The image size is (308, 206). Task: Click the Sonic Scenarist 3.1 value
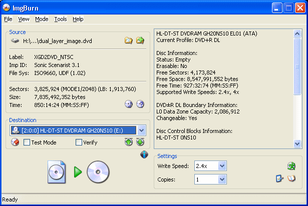57,65
